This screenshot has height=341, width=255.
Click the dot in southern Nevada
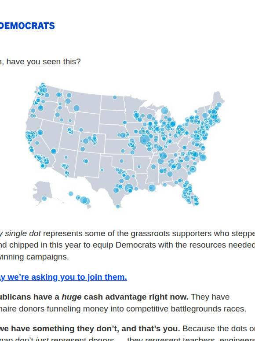click(54, 151)
